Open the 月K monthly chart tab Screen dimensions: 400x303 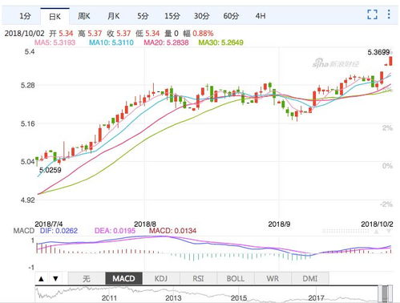pos(113,16)
